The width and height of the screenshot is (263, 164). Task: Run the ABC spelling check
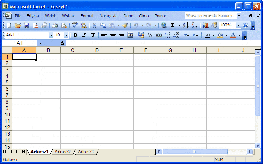[x=74, y=25]
